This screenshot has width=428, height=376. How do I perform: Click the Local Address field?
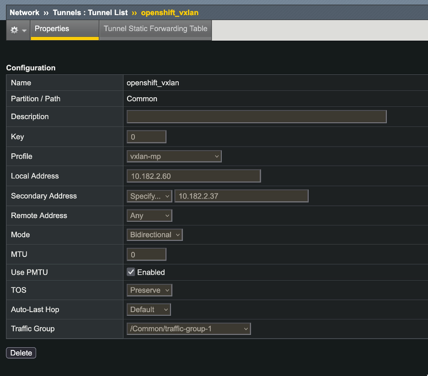[x=193, y=176]
